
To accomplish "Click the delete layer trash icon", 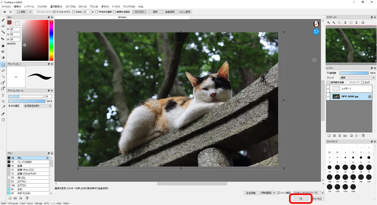I will click(363, 136).
